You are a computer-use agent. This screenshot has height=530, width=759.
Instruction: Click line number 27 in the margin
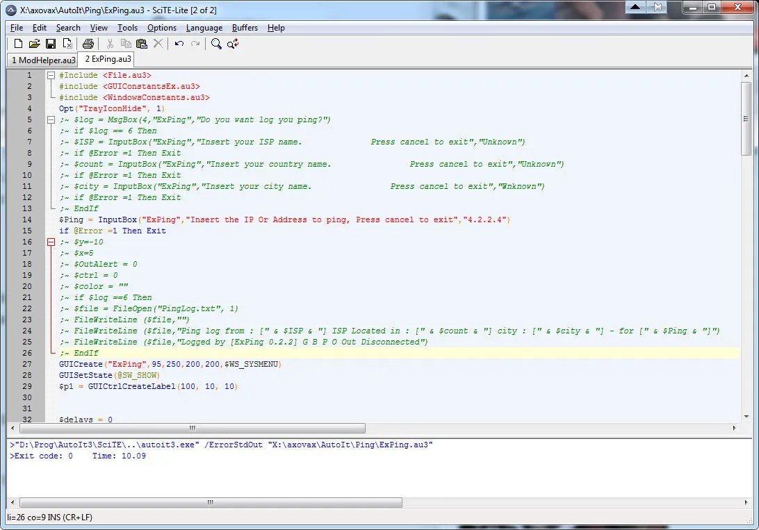pos(26,365)
